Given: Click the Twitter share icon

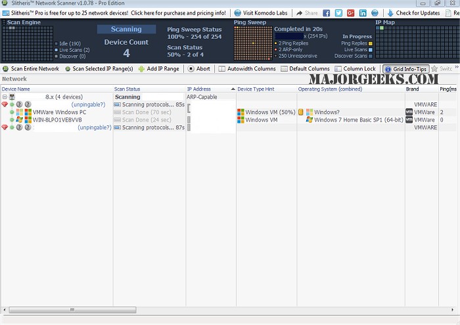Looking at the screenshot, I should pos(338,13).
